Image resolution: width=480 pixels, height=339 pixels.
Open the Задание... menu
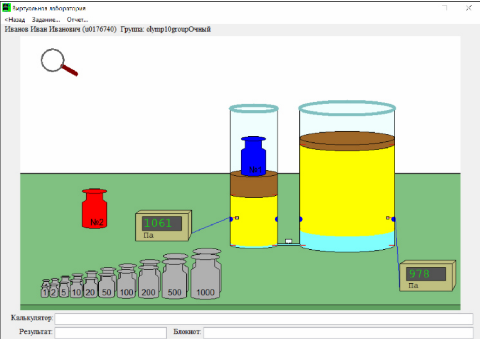[x=46, y=20]
